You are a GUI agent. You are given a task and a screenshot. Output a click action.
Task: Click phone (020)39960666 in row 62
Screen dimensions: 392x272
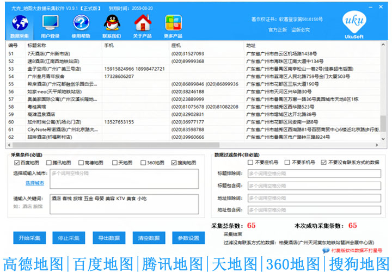tap(188, 137)
